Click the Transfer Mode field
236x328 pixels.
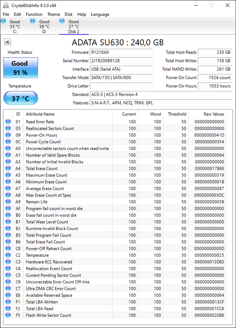[121, 78]
